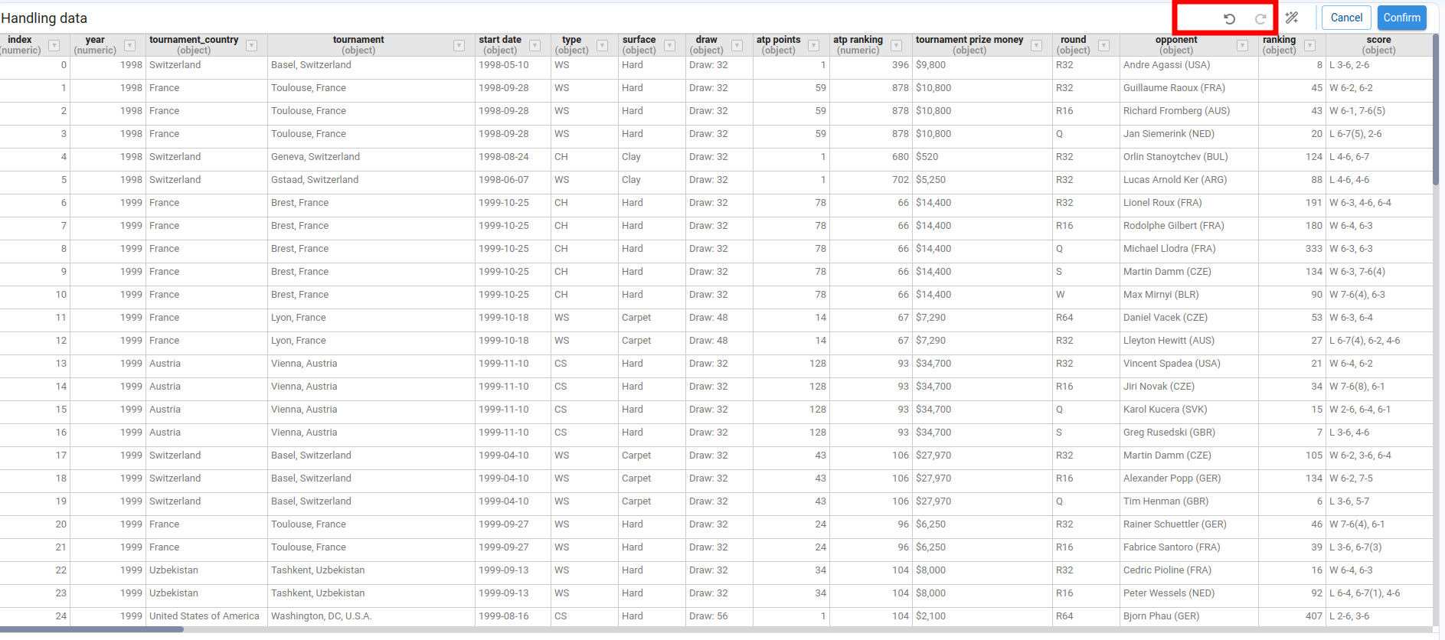Expand the type column dropdown
This screenshot has width=1445, height=640.
[x=602, y=46]
